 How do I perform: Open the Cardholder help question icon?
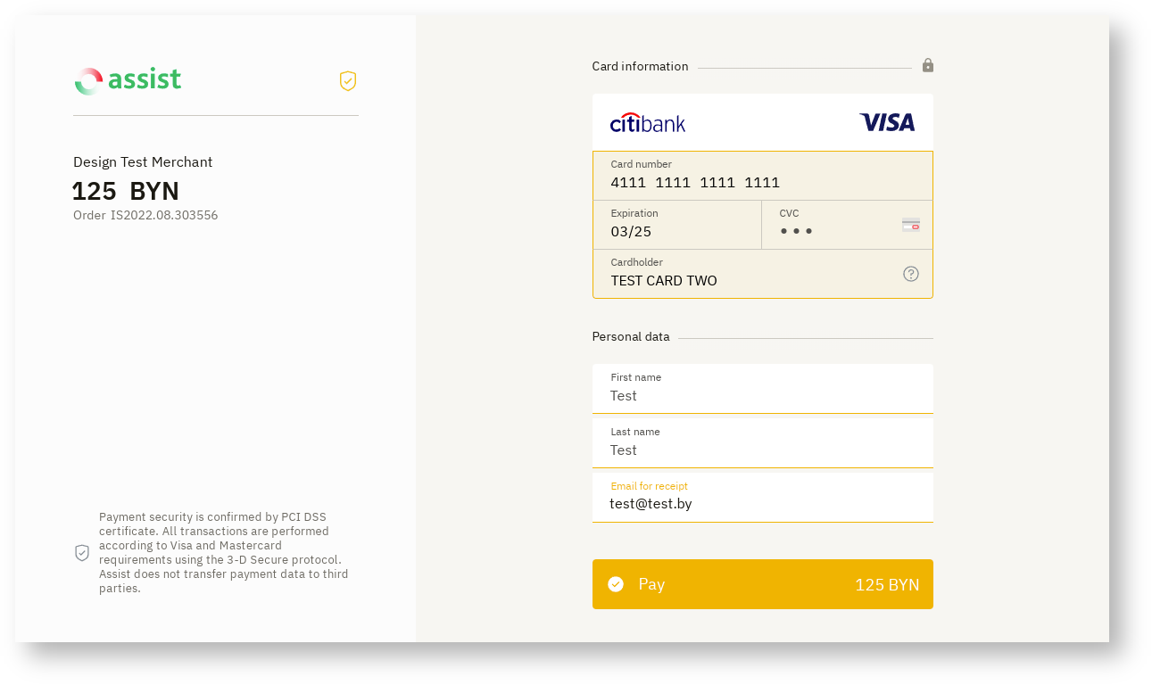(910, 274)
